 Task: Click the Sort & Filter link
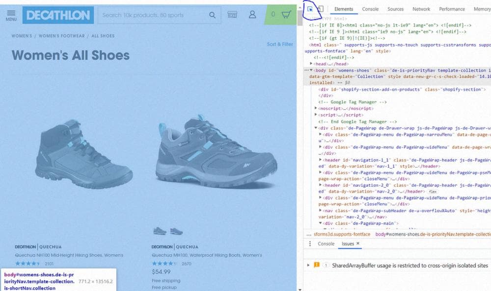coord(280,45)
